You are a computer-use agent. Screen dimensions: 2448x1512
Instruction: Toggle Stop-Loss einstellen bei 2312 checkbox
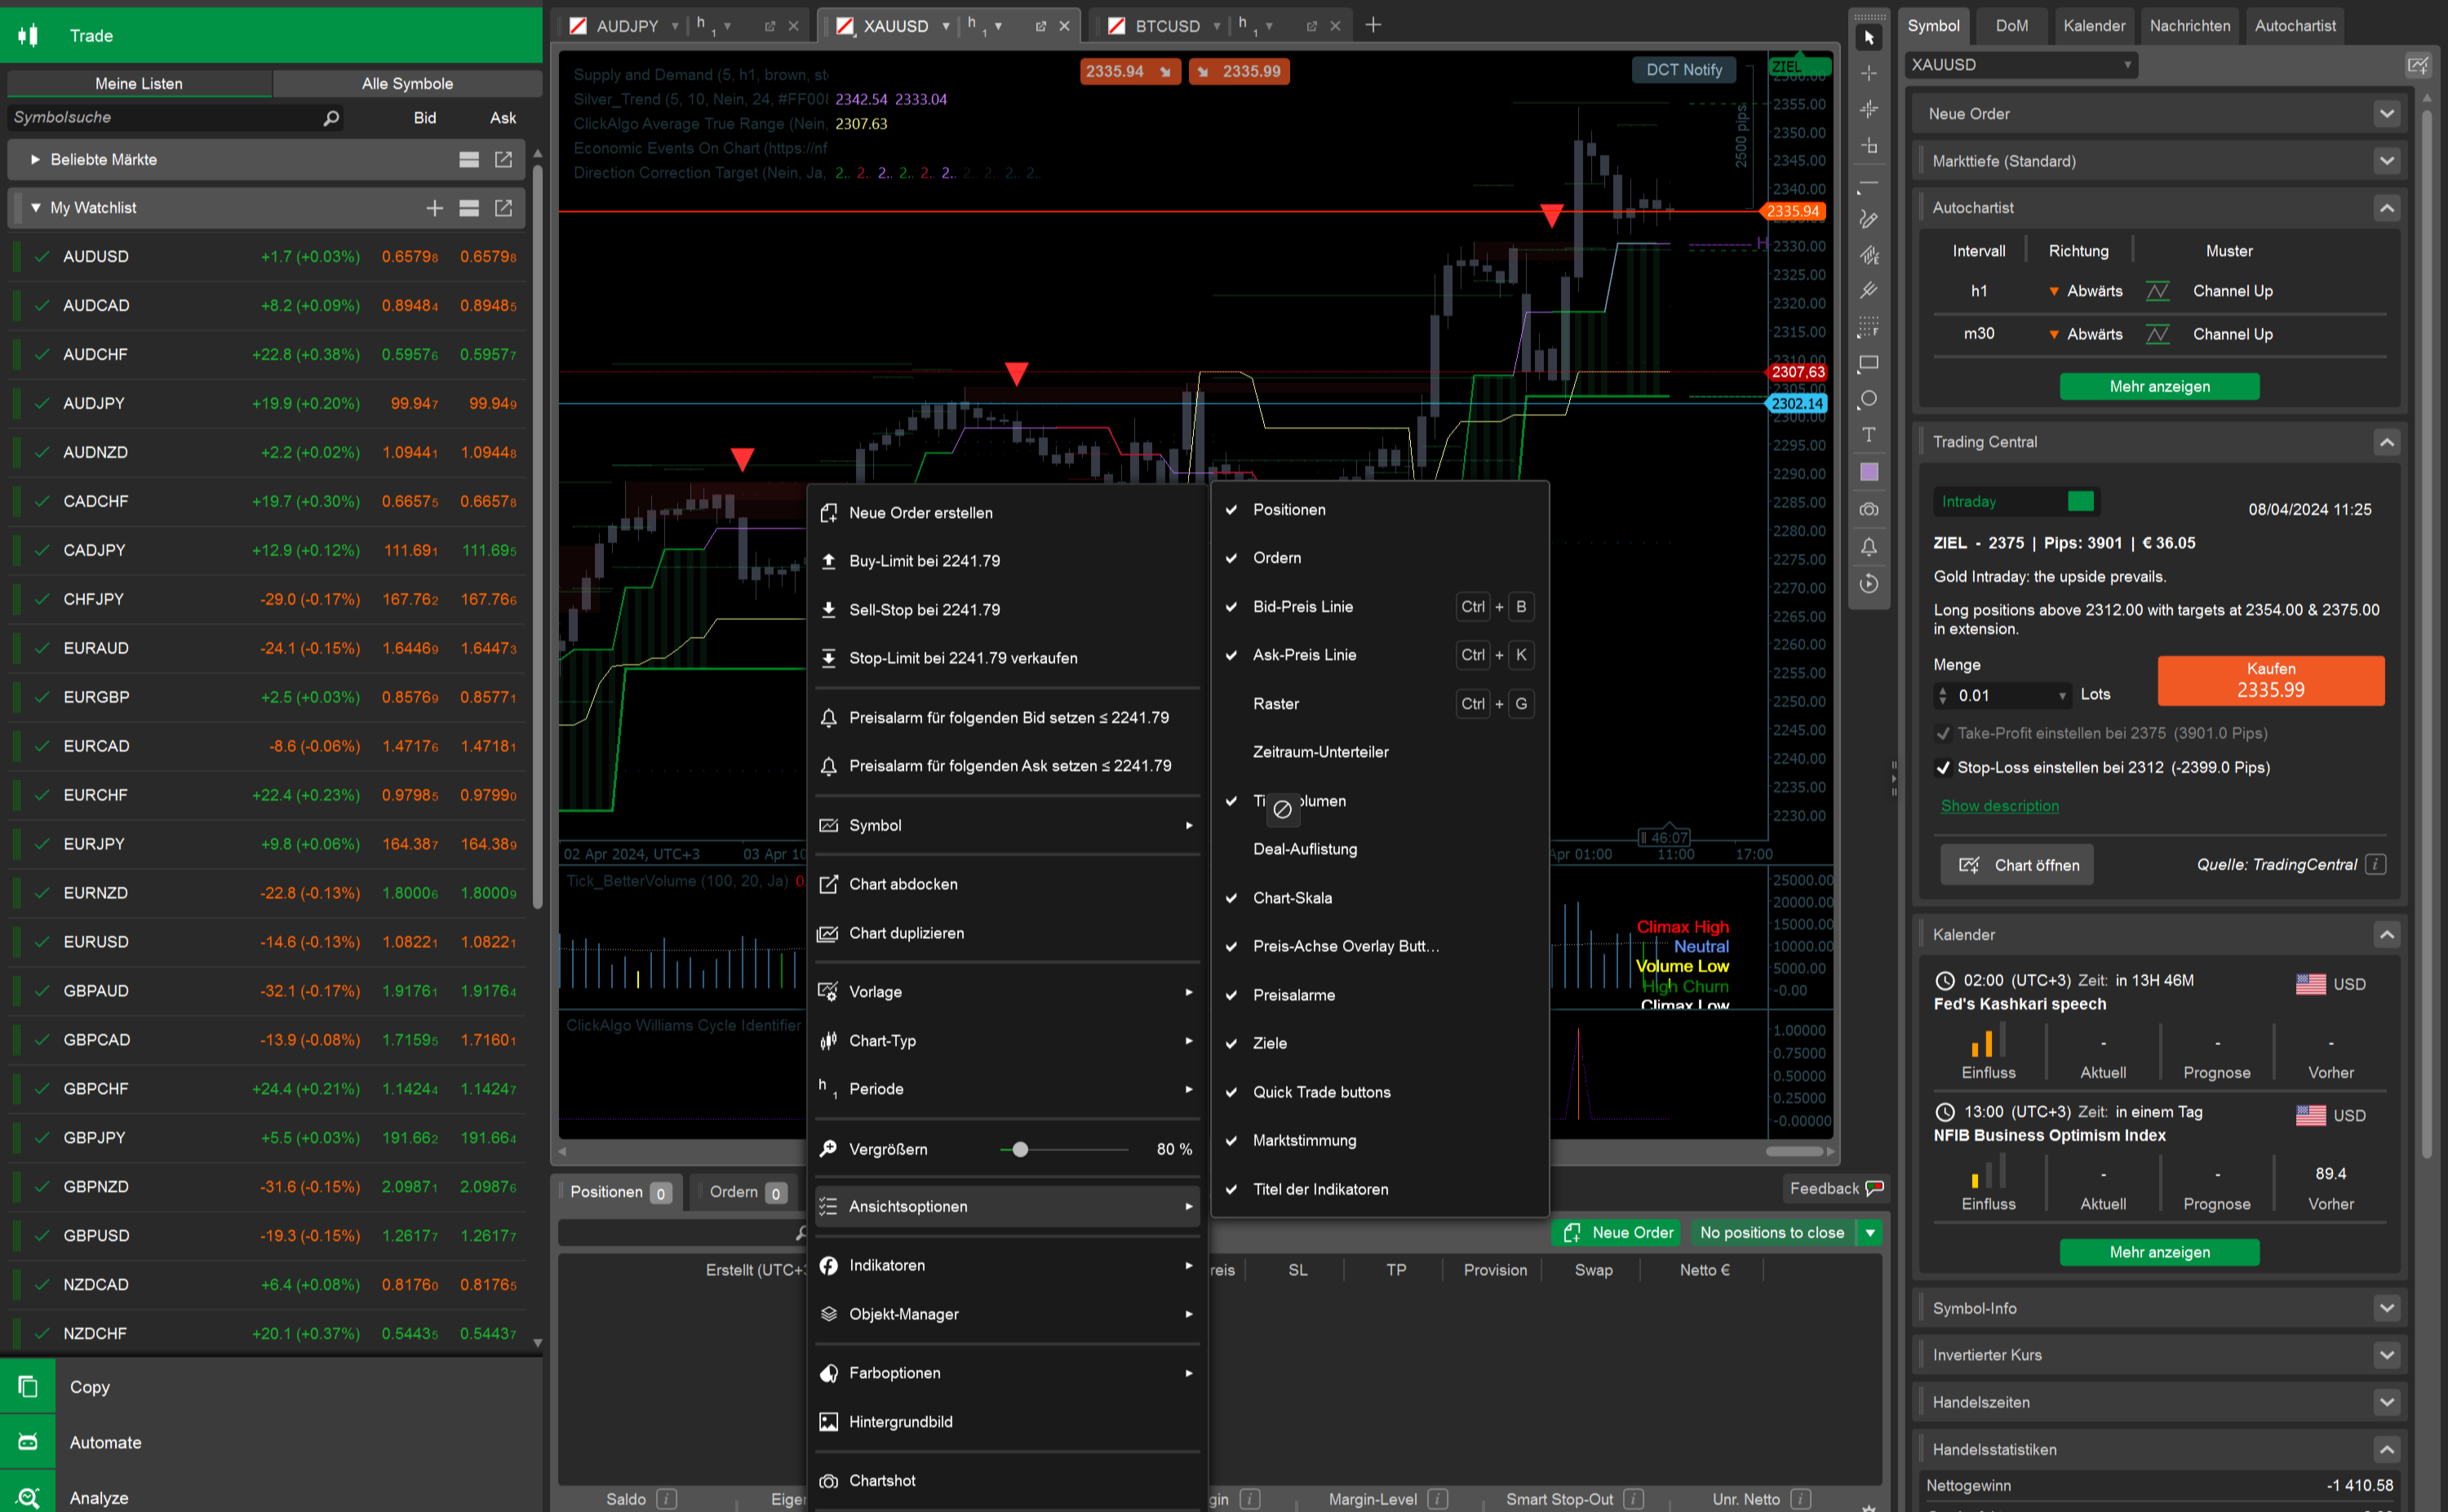click(x=1943, y=768)
